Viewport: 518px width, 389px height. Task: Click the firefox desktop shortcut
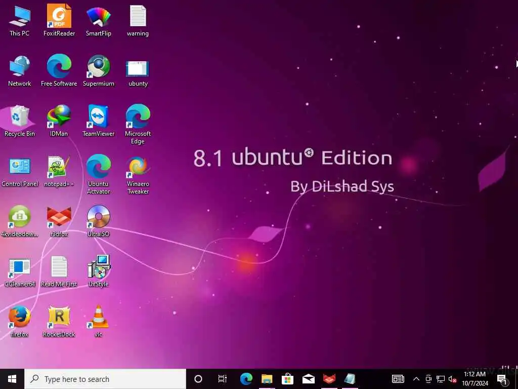20,322
